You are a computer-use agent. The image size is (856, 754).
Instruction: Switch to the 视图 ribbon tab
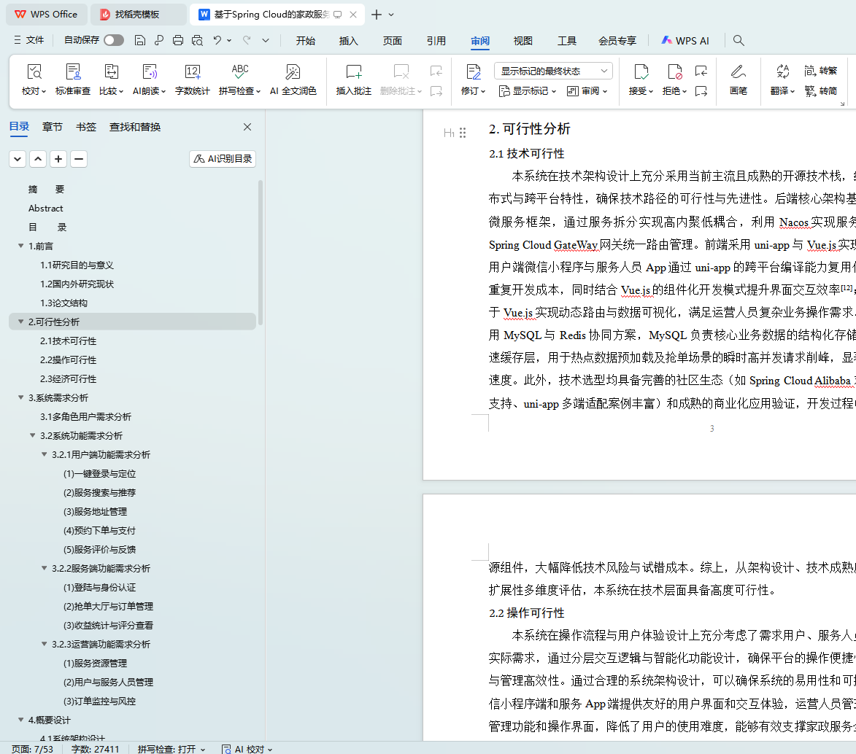pyautogui.click(x=523, y=41)
